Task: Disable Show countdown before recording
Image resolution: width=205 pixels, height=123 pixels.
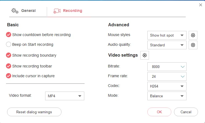Action: pos(8,35)
